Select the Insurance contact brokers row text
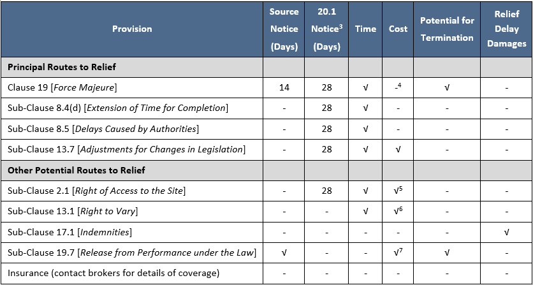Viewport: 533px width, 285px height. coord(113,274)
